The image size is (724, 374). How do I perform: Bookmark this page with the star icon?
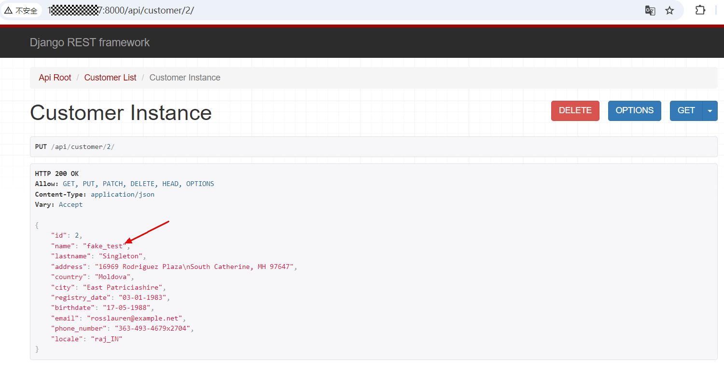tap(669, 11)
